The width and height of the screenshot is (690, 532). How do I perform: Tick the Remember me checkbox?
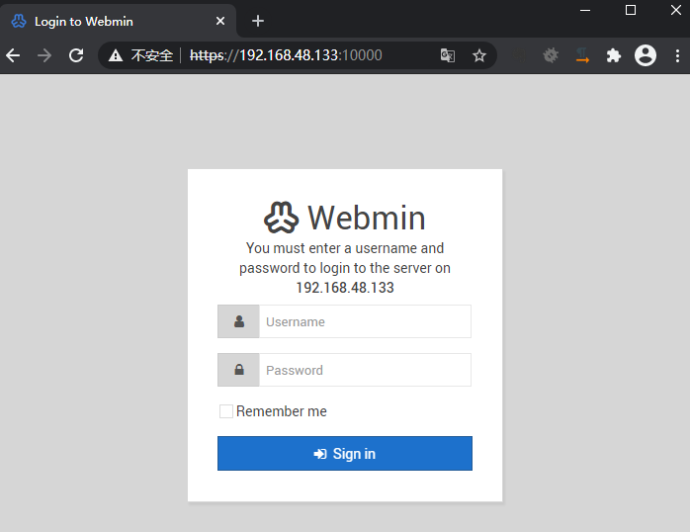[x=226, y=411]
